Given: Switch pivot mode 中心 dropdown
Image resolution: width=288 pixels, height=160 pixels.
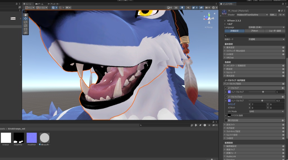Looking at the screenshot, I should point(30,8).
